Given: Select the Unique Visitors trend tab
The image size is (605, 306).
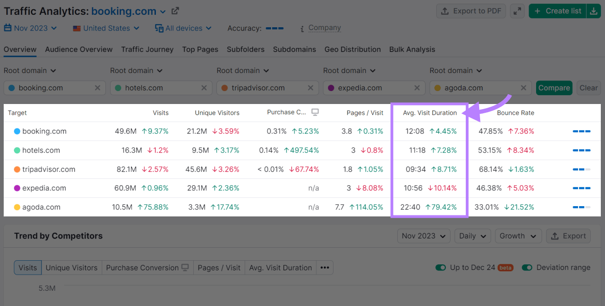Looking at the screenshot, I should [71, 267].
